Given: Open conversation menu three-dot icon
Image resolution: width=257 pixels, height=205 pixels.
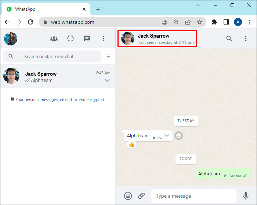Looking at the screenshot, I should click(246, 39).
